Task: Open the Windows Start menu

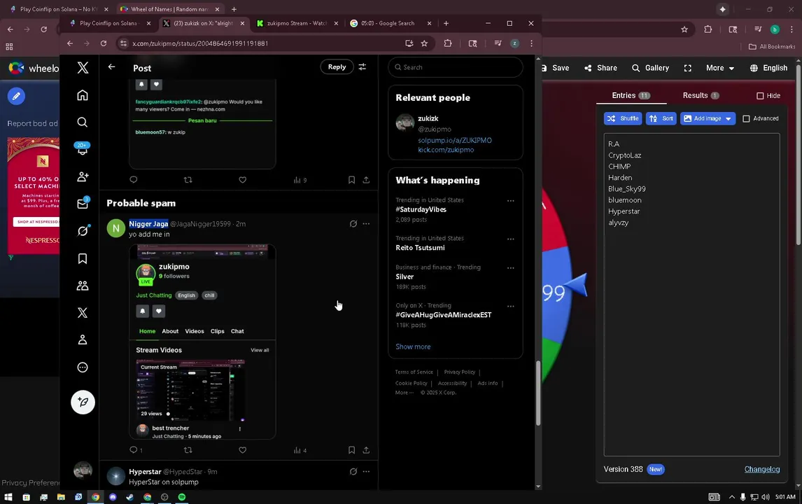Action: click(x=8, y=497)
